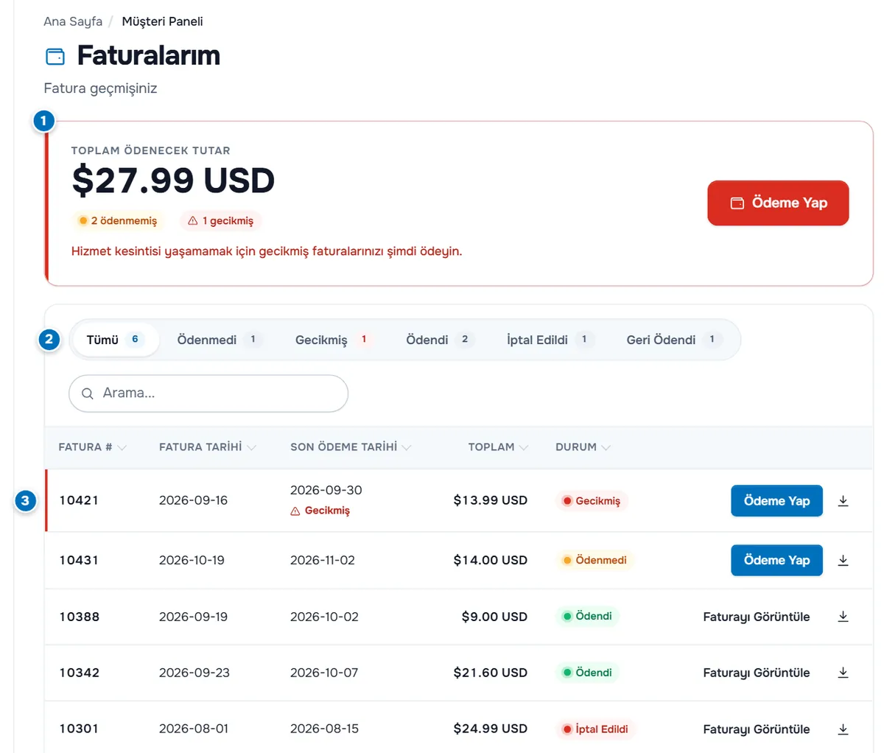Open Faturayı Görüntüle for invoice 10342
Screen dimensions: 884x753
[757, 673]
